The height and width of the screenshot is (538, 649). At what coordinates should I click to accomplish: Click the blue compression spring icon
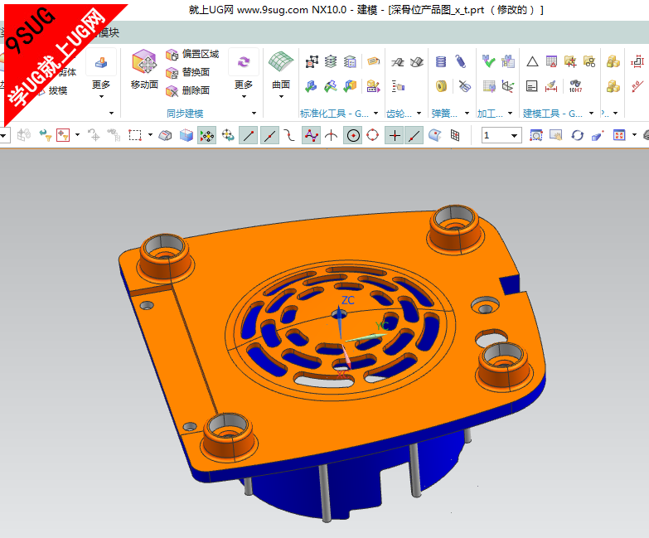441,62
